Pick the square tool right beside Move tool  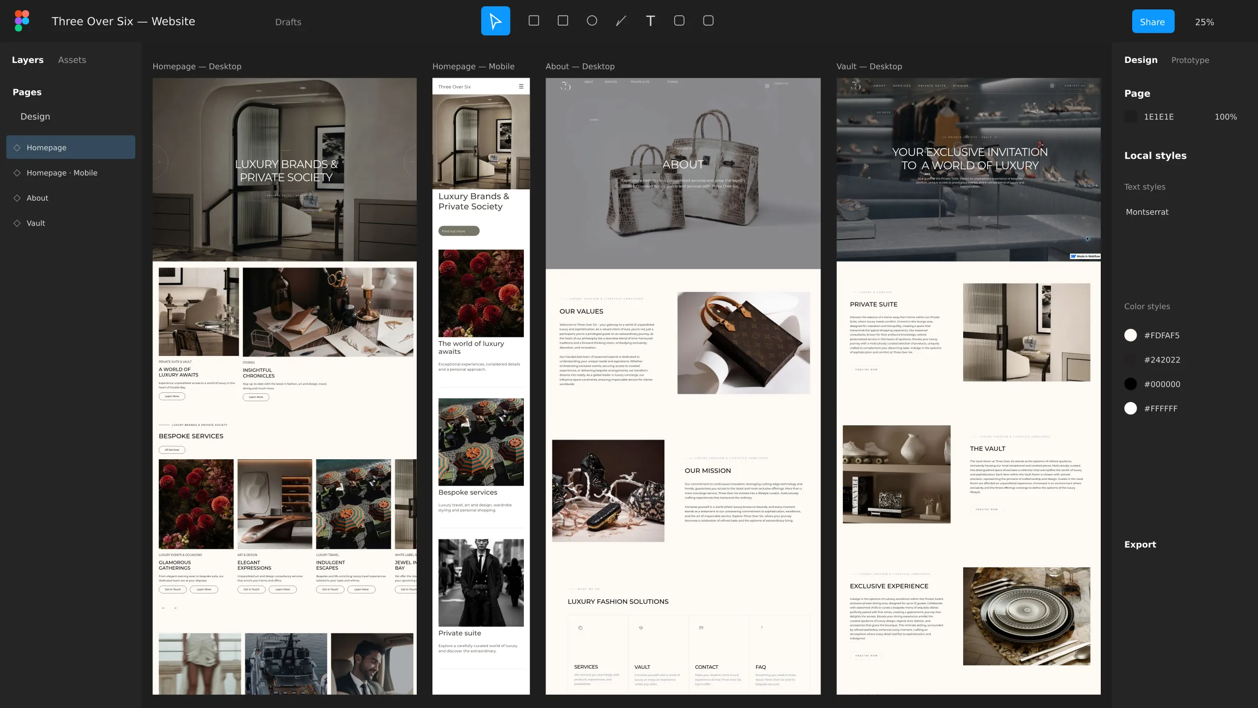click(x=534, y=21)
